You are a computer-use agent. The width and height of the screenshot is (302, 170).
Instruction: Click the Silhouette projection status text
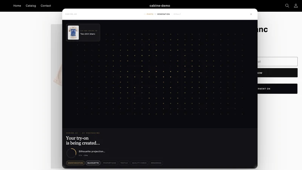(x=92, y=151)
